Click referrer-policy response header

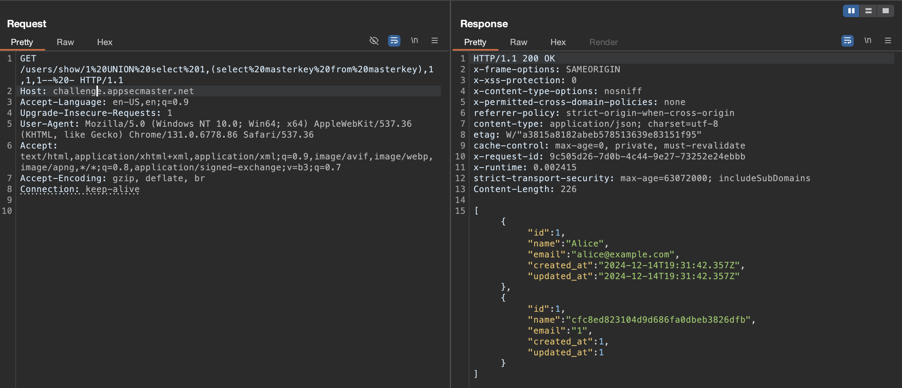tap(604, 113)
